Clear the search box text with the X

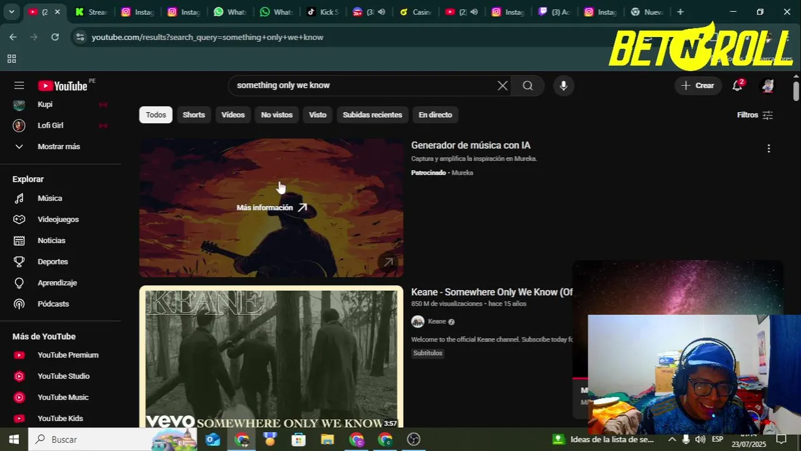tap(503, 86)
